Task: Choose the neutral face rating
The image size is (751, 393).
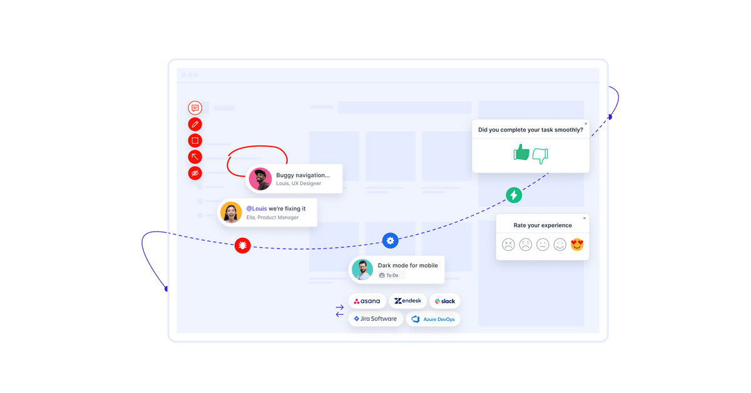Action: point(543,245)
